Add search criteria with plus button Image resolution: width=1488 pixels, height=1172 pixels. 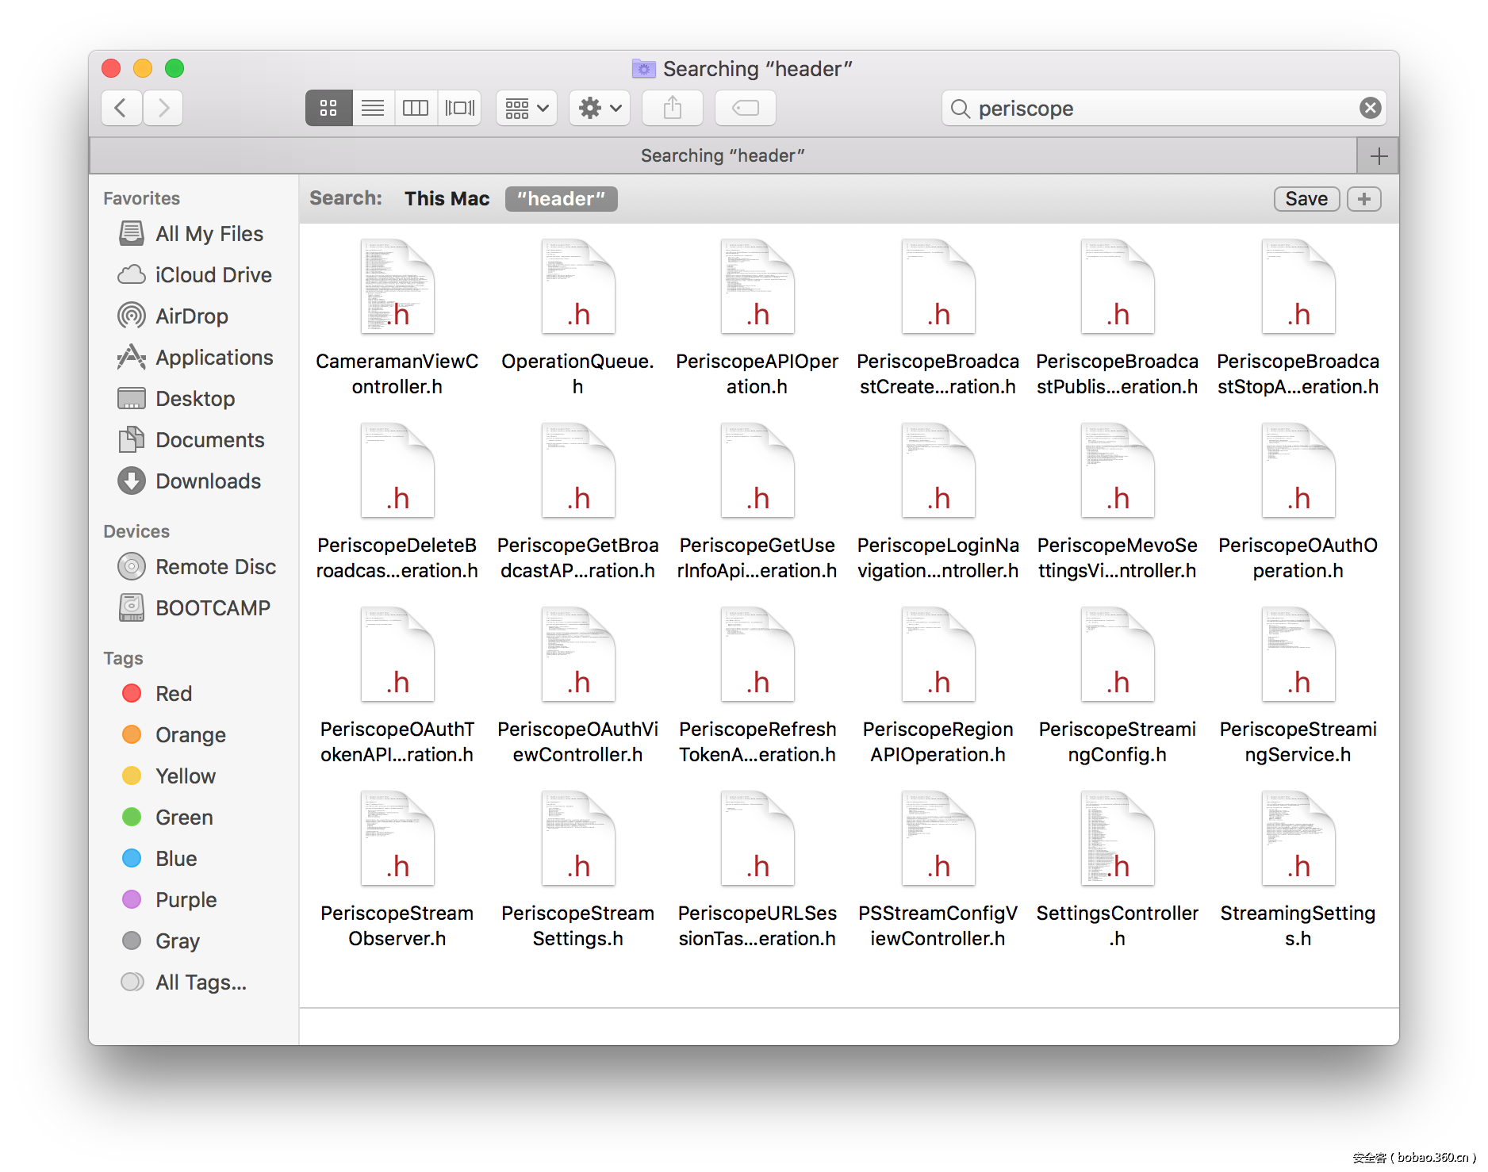point(1363,199)
